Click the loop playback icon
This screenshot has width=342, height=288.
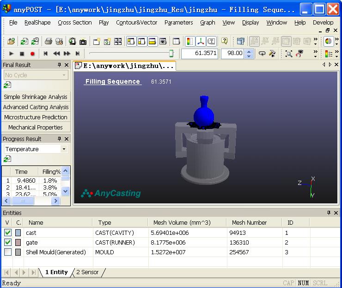click(x=262, y=54)
